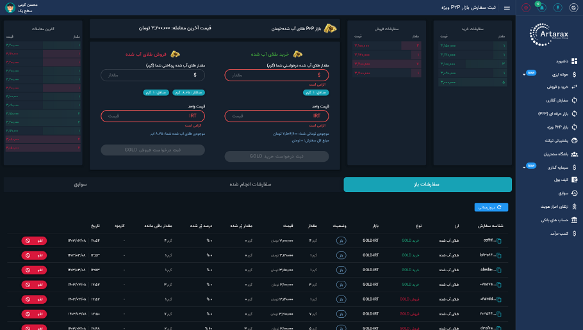Open identity verification upgrade sidebar item
Screen dimensions: 583x330
pos(559,207)
